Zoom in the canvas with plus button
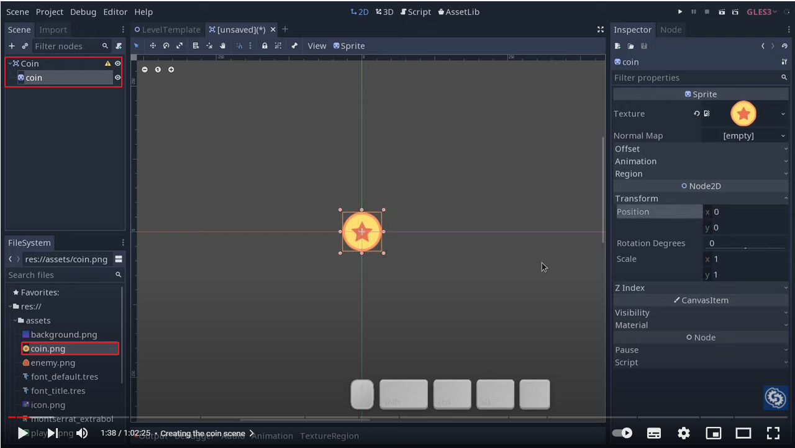795x448 pixels. 171,69
